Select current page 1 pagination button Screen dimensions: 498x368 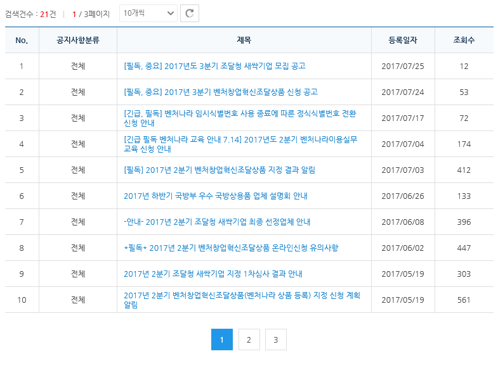point(221,340)
